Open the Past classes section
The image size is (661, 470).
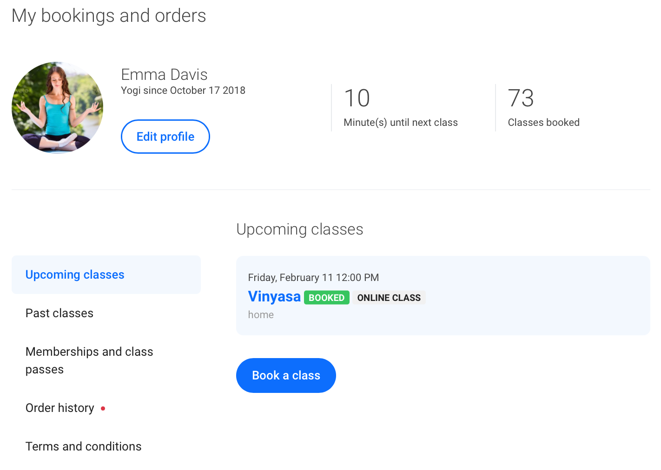59,313
